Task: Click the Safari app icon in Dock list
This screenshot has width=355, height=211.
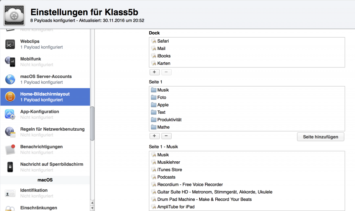Action: pyautogui.click(x=154, y=41)
